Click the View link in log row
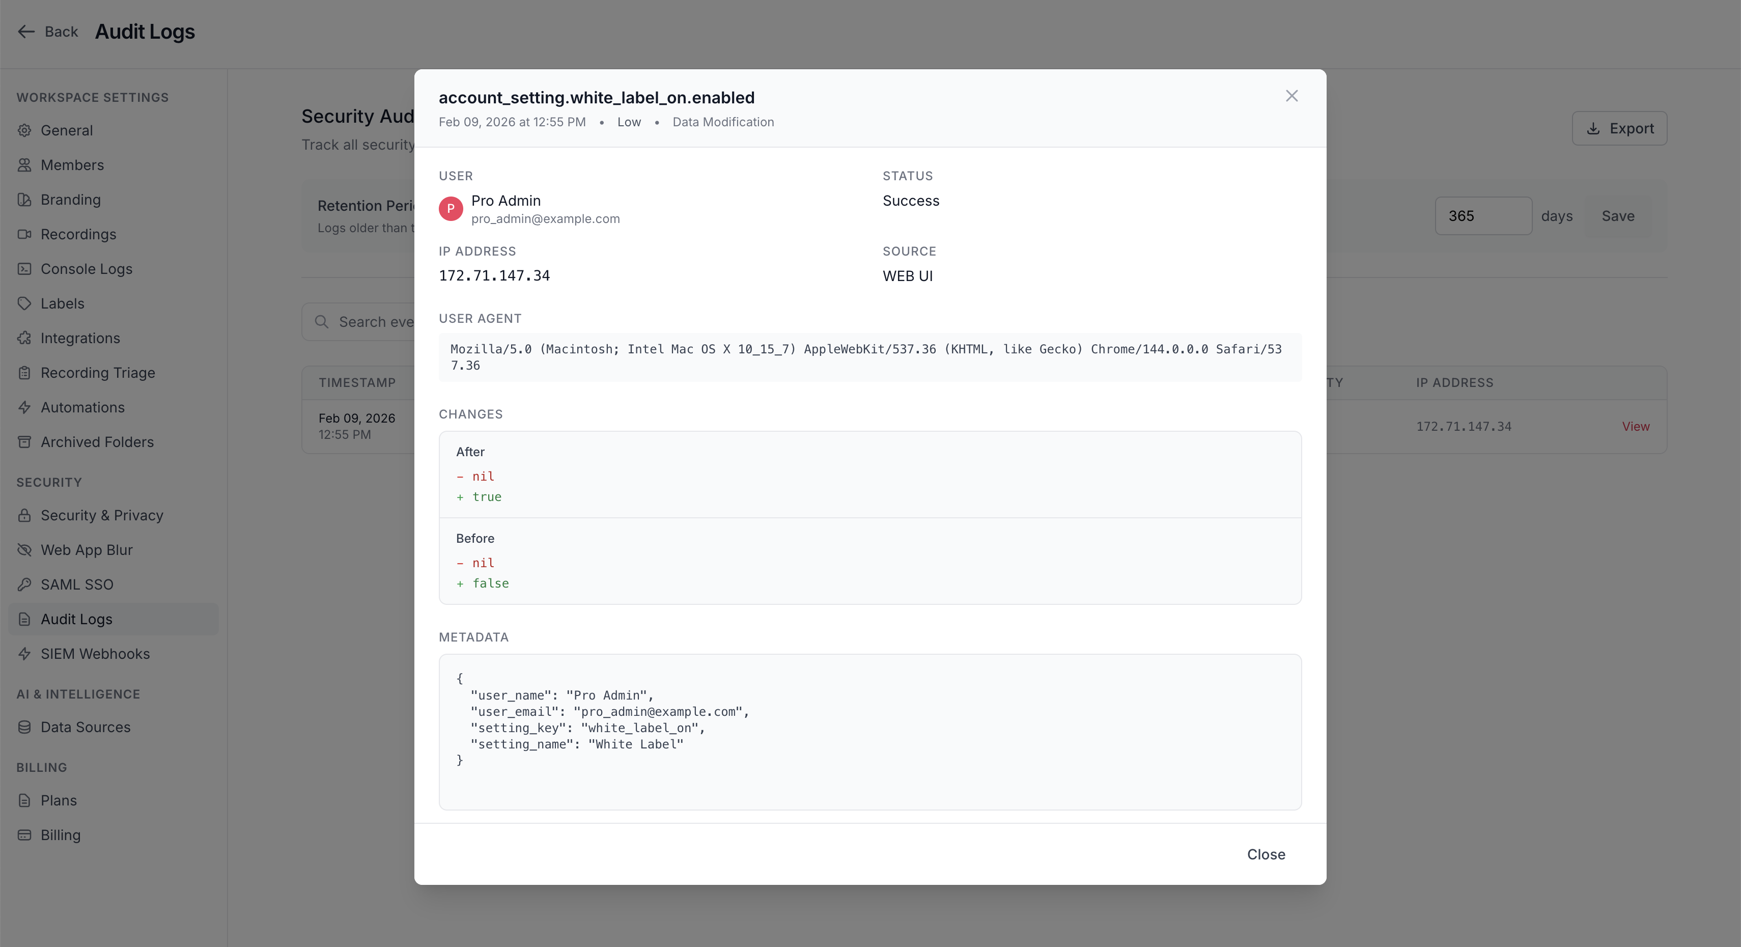Screen dimensions: 1741x947 (1636, 427)
